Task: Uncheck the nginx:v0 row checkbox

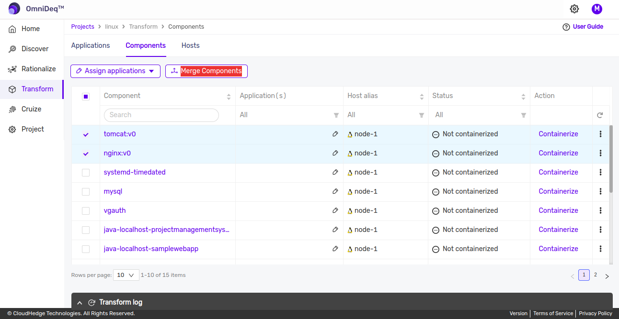Action: tap(86, 154)
